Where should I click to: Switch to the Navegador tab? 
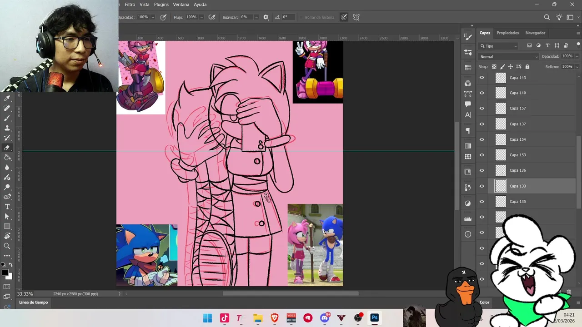click(x=535, y=33)
